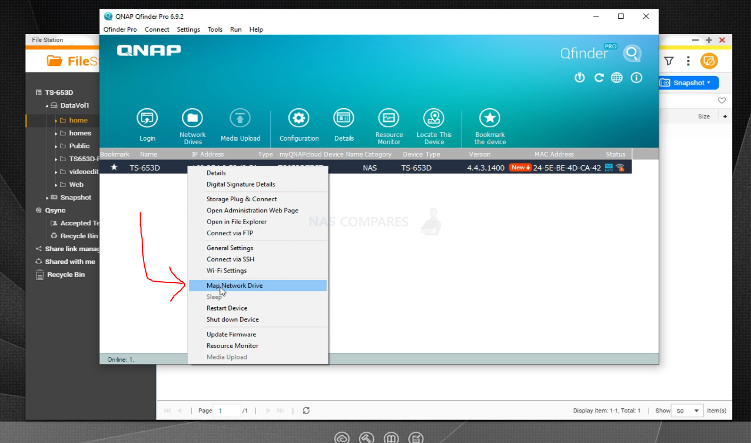Select Map Network Drive in context menu
751x443 pixels.
click(257, 285)
